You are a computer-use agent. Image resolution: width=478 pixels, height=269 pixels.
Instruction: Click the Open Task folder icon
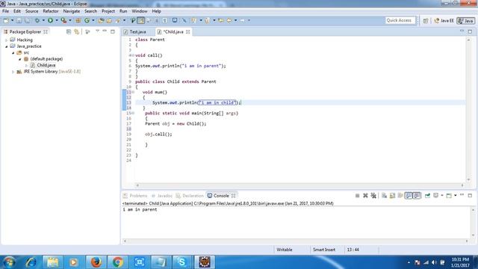pyautogui.click(x=109, y=20)
